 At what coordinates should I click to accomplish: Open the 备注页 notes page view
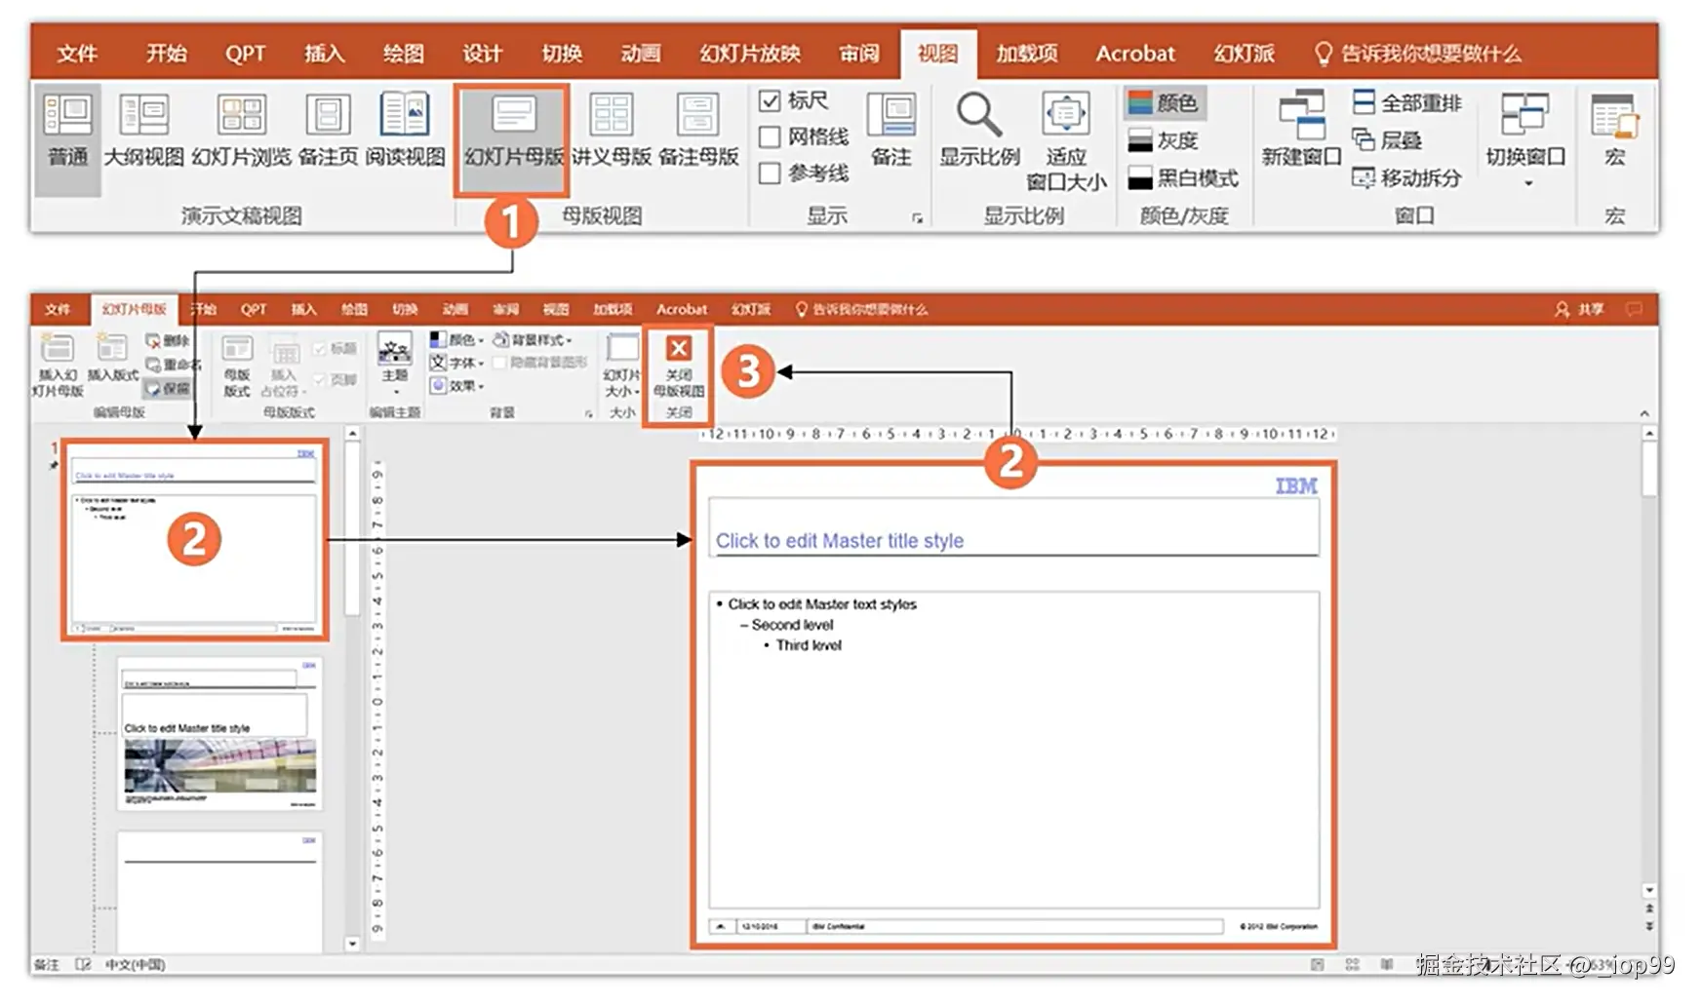tap(328, 131)
